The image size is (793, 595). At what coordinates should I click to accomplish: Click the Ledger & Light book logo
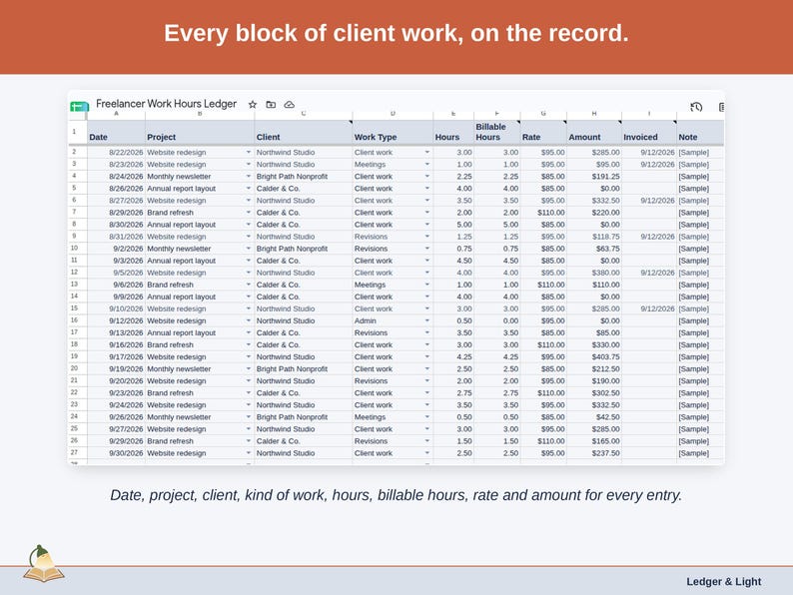(x=44, y=564)
